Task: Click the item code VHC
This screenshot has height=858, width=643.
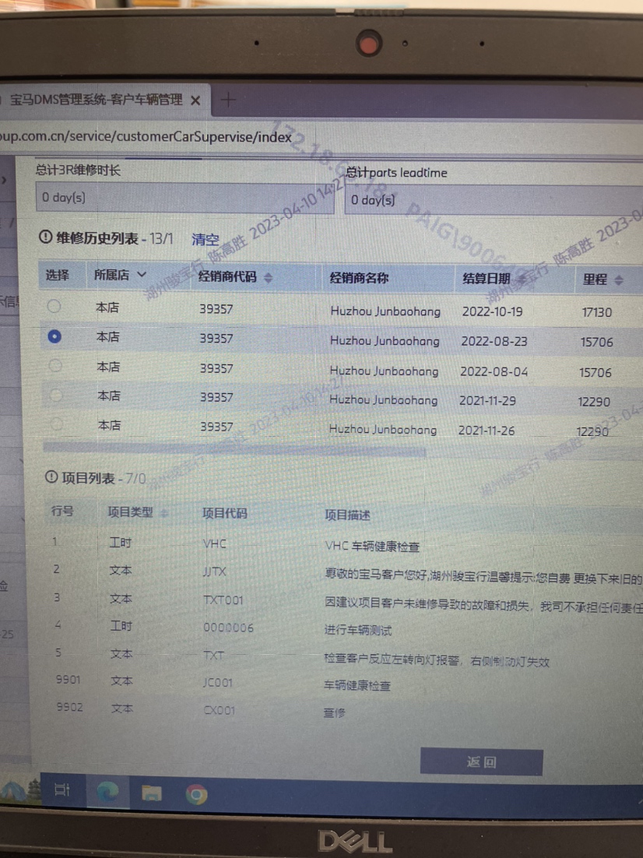Action: point(215,544)
